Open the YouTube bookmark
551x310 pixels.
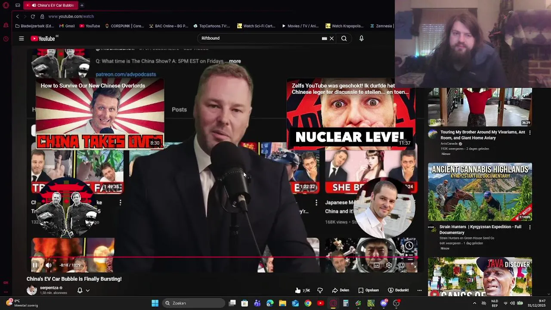point(90,26)
